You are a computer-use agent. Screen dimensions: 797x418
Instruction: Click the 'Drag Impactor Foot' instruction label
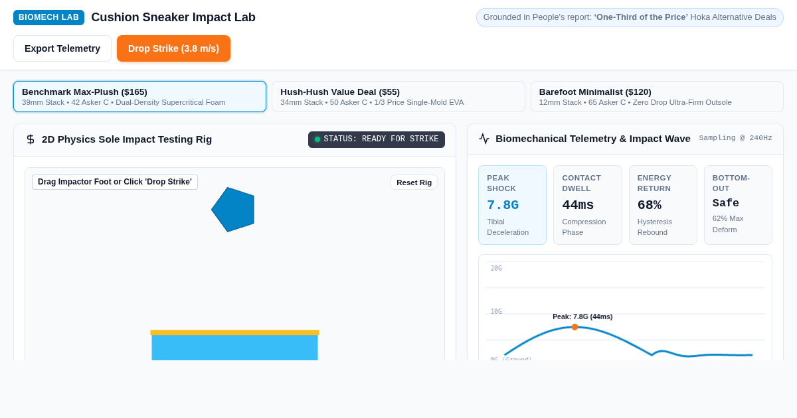coord(115,182)
